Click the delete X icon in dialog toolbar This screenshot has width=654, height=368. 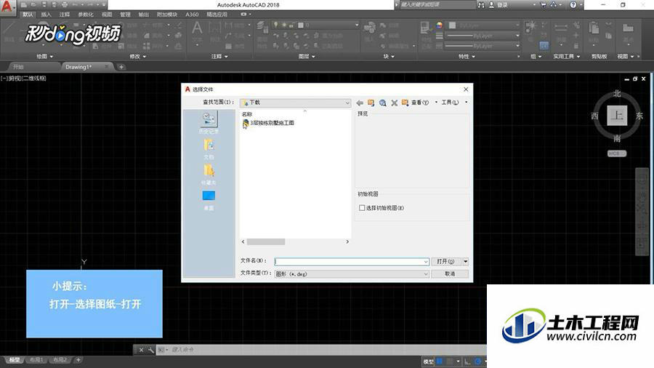coord(394,103)
